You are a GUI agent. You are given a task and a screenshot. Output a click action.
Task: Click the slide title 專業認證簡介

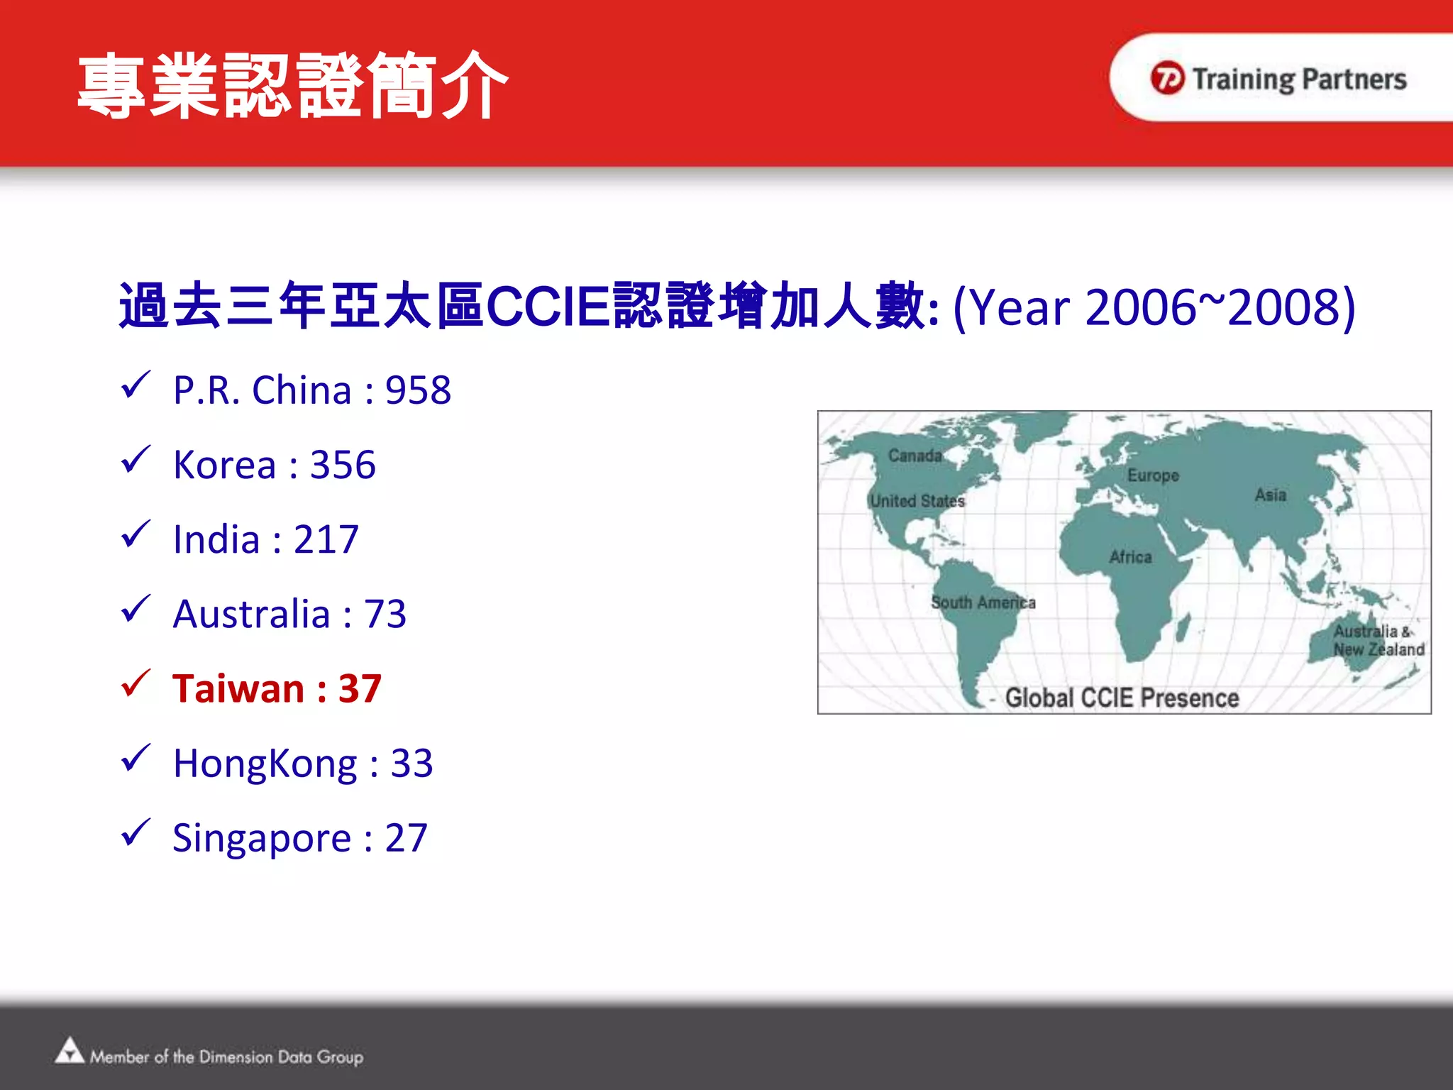click(x=292, y=85)
